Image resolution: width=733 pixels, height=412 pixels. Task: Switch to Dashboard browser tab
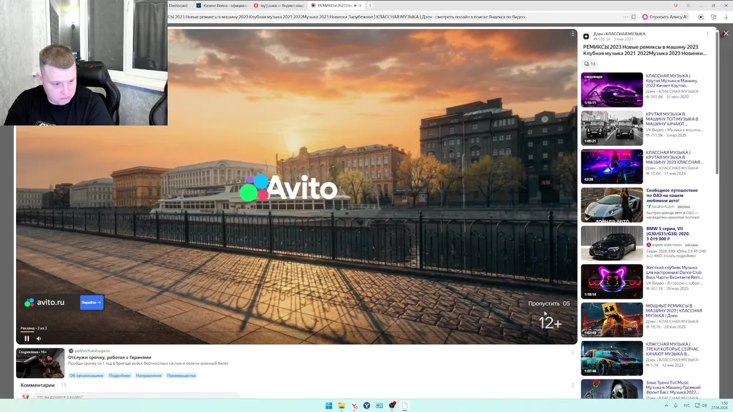pos(178,5)
